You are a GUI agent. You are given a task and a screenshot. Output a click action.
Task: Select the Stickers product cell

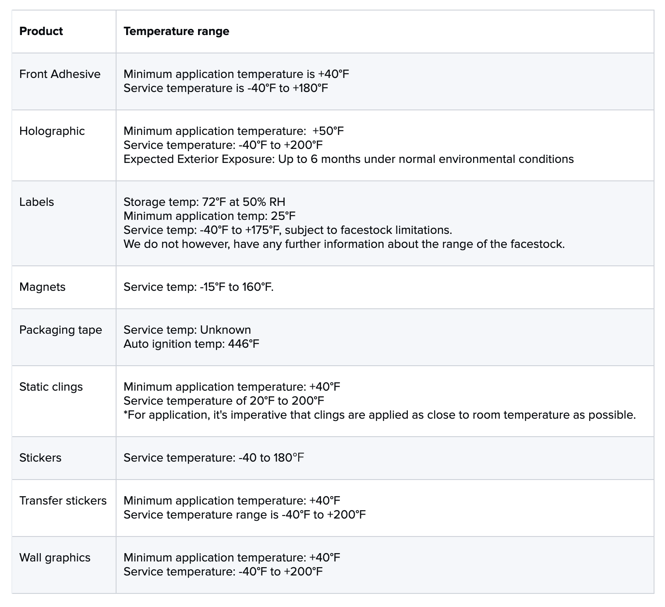coord(40,458)
